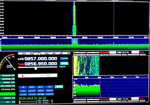Screen dimensions: 150x105
Task: Open the FreqMgr button
Action: [x=64, y=58]
